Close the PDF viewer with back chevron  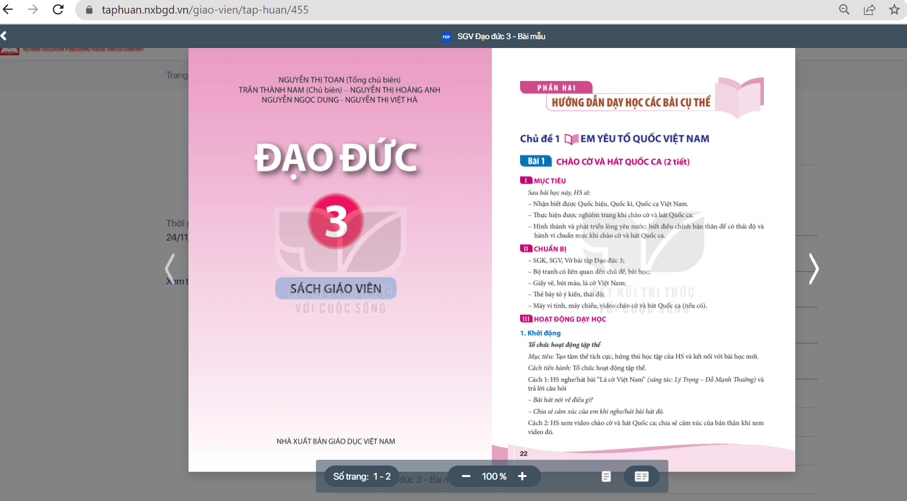(x=4, y=36)
